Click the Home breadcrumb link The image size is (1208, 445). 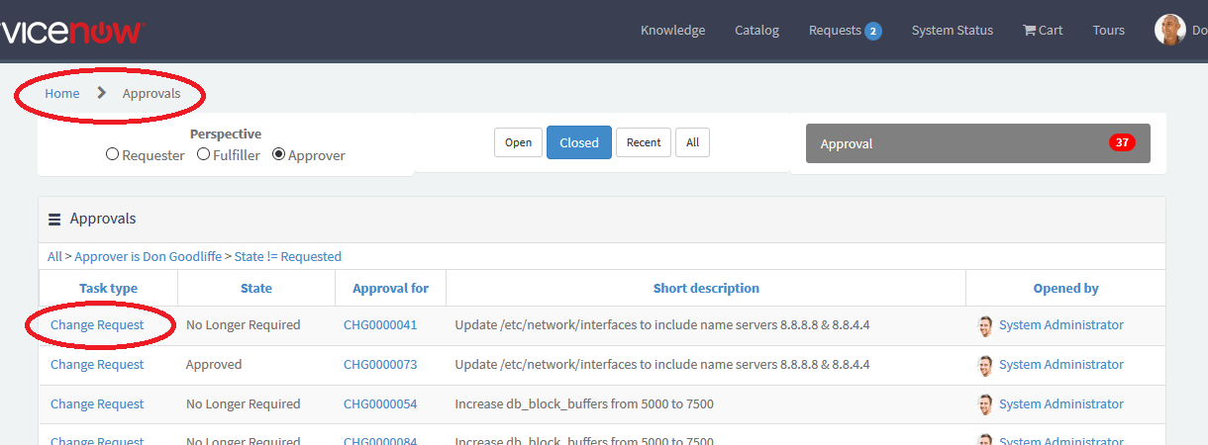pyautogui.click(x=61, y=94)
